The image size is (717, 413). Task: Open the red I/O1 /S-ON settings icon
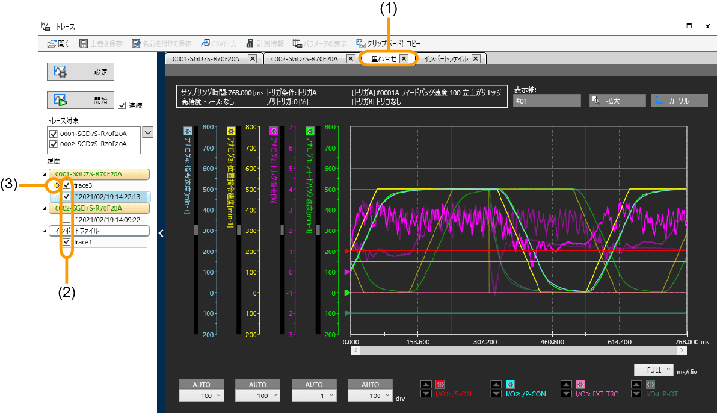coord(440,385)
